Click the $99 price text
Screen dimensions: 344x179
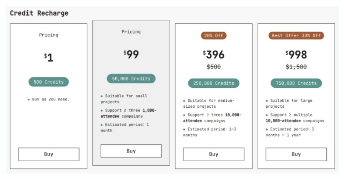(131, 54)
